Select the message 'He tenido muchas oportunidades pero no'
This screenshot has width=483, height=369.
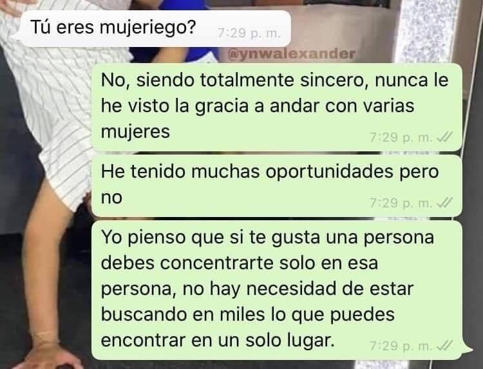277,185
